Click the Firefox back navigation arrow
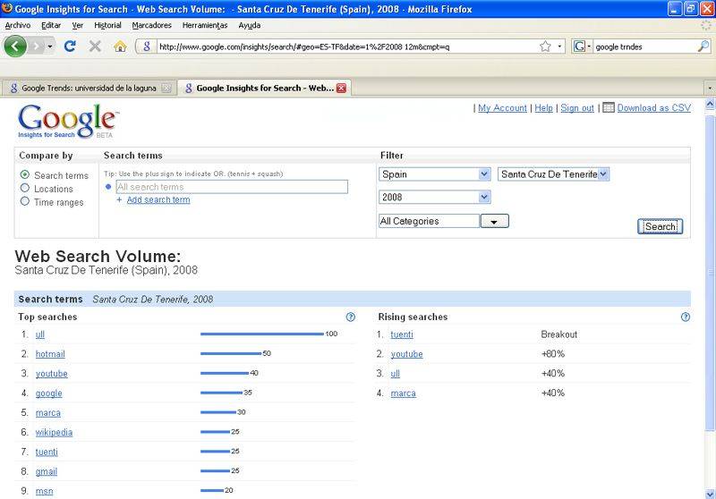716x499 pixels. point(16,46)
